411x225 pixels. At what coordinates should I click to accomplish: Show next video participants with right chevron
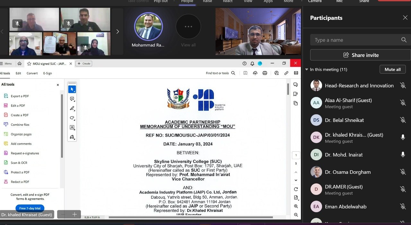117,31
